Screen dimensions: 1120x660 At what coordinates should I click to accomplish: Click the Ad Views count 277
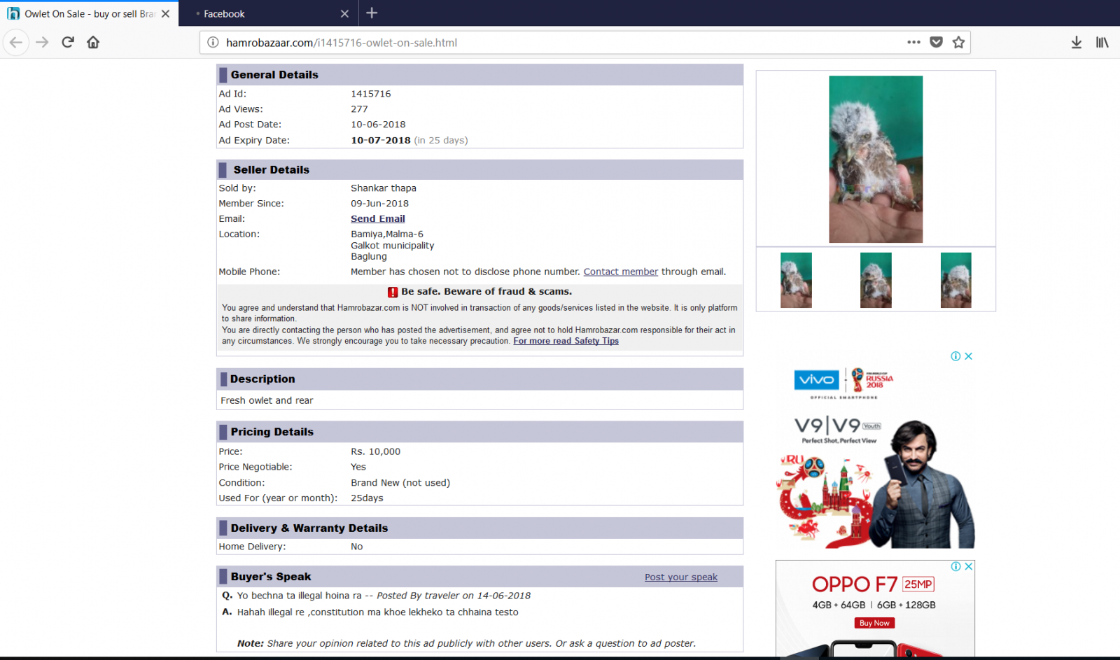coord(359,109)
